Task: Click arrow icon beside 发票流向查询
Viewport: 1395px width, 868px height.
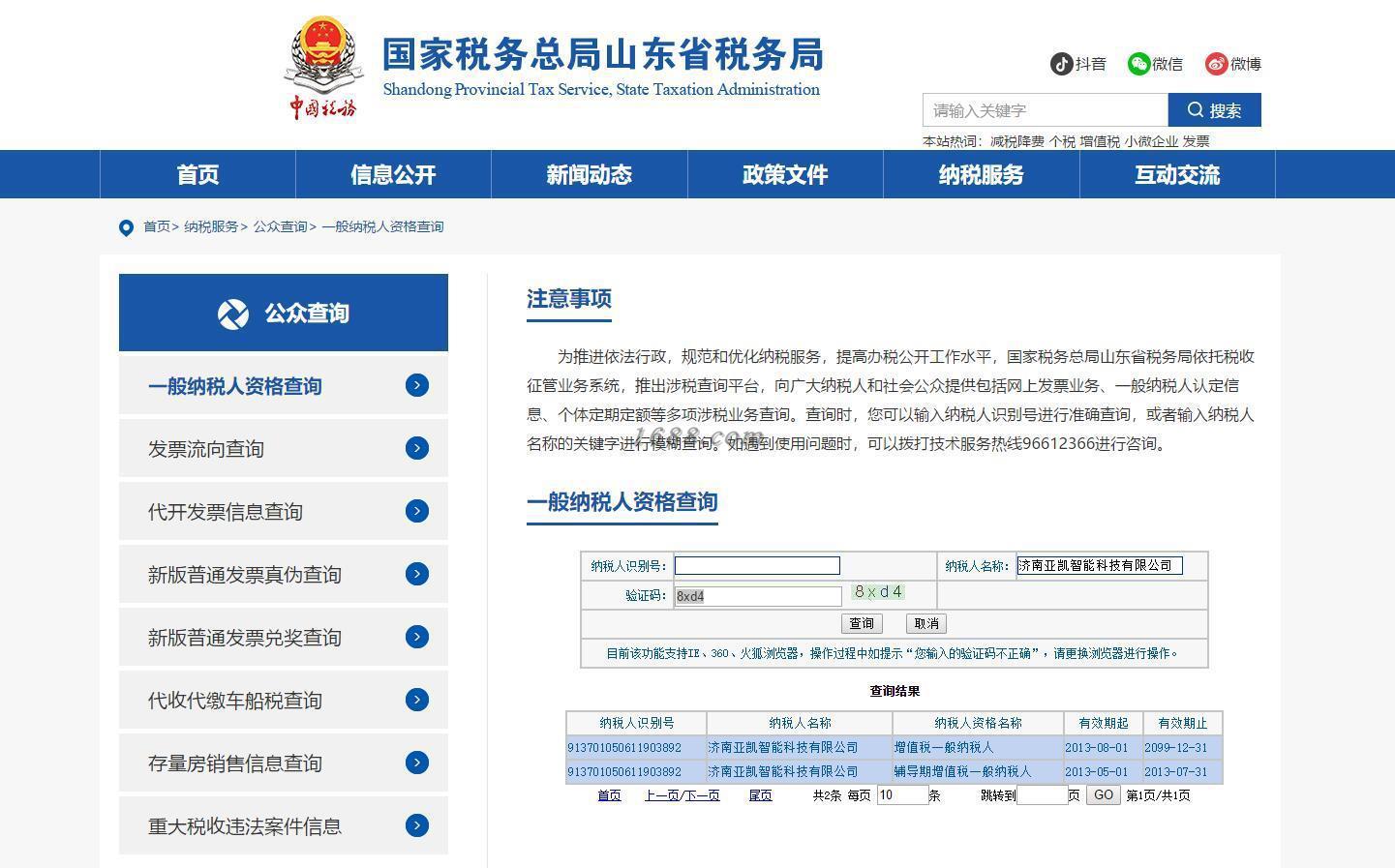Action: click(417, 448)
